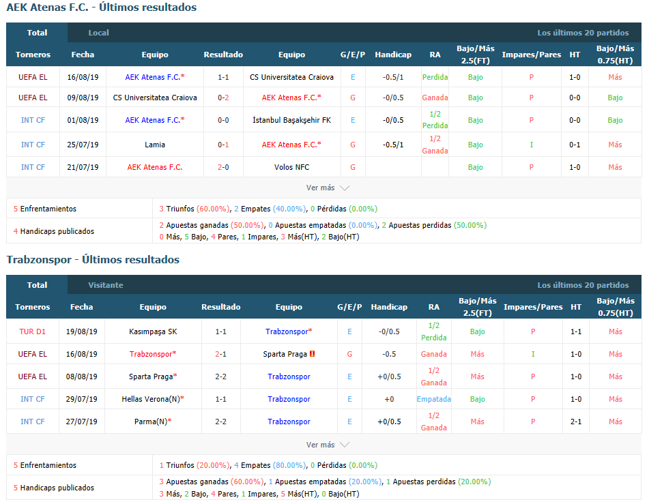Viewport: 649px width, 502px height.
Task: Switch to the Visitante tab
Action: tap(106, 285)
